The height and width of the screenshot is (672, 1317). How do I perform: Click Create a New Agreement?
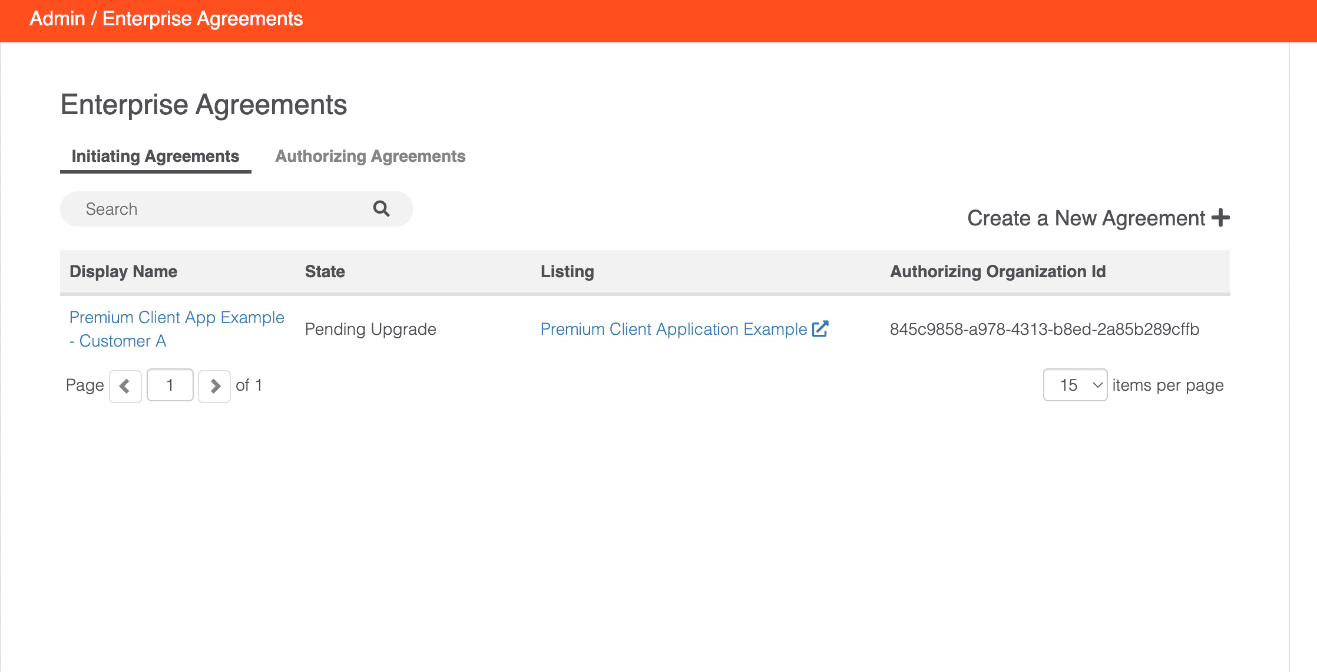(1086, 218)
